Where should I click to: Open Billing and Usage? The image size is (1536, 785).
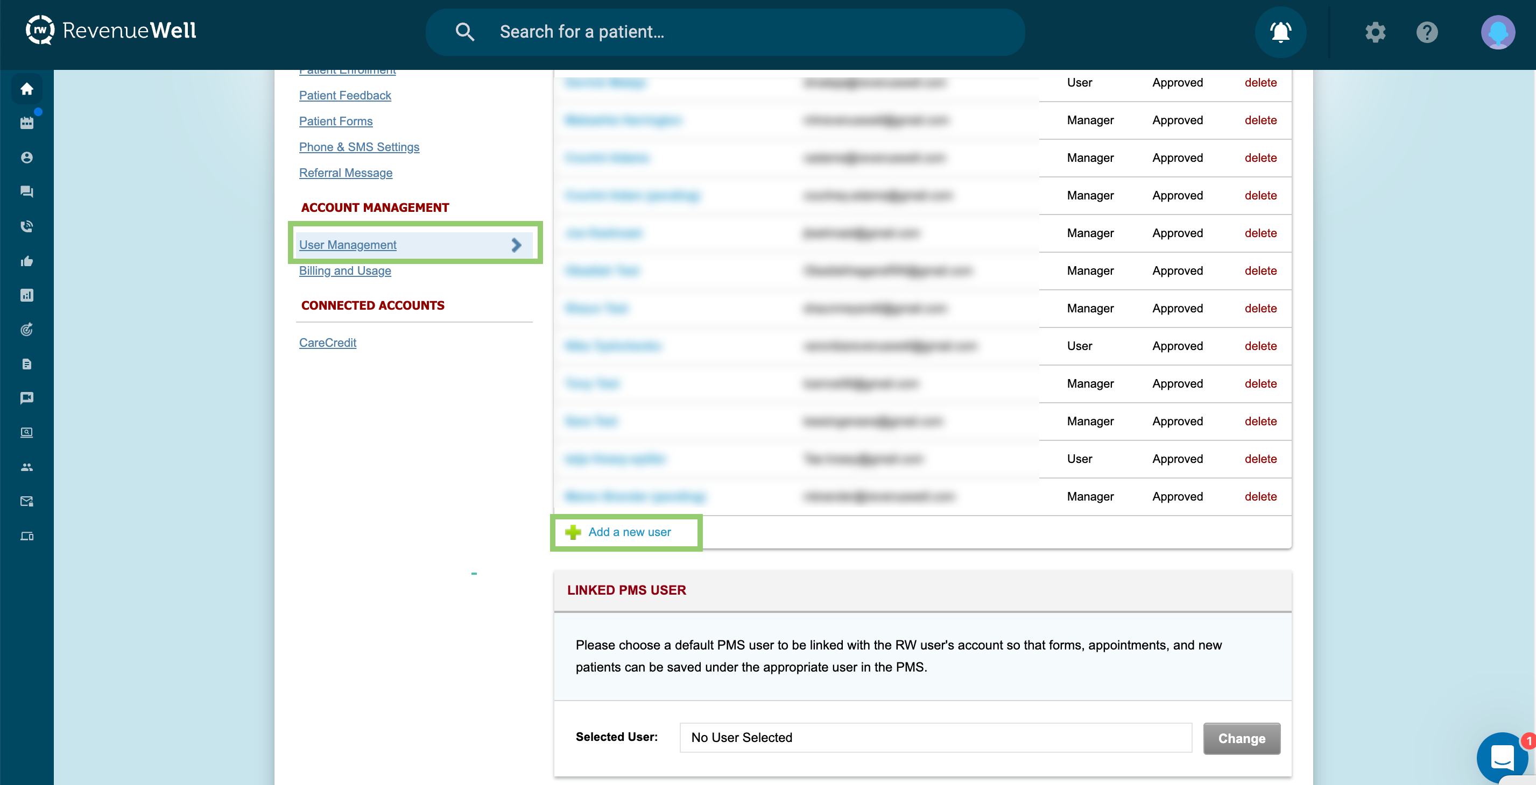[x=344, y=270]
